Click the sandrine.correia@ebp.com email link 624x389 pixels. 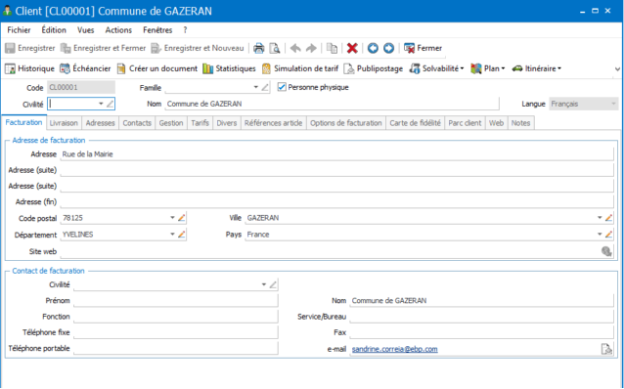click(x=395, y=349)
